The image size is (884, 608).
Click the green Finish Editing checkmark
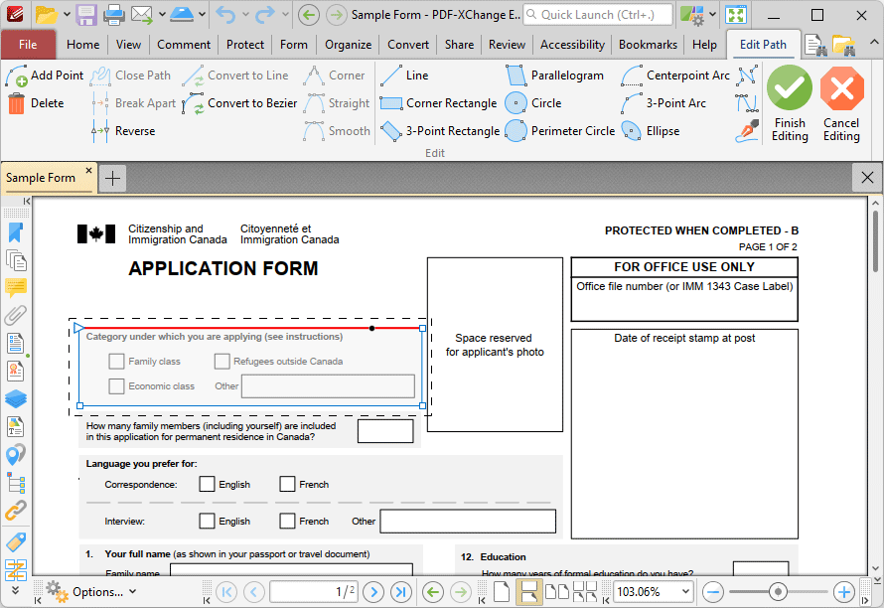click(790, 87)
